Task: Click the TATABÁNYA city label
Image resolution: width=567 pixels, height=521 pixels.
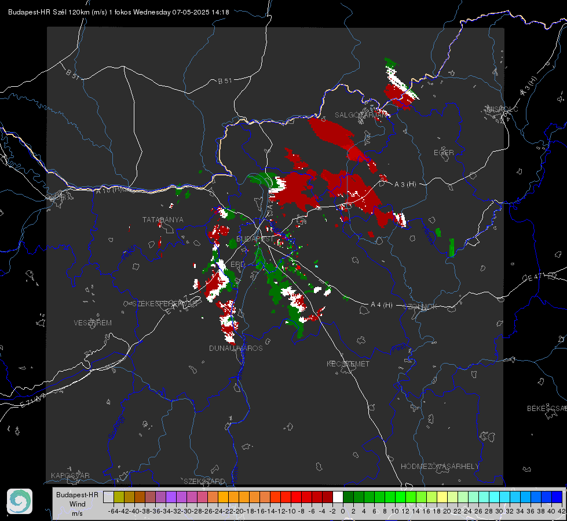Action: (163, 220)
